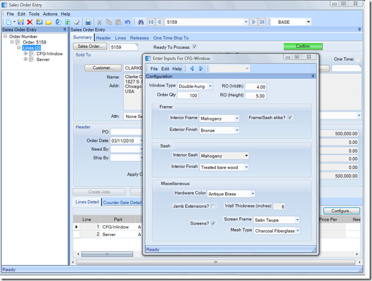Click the eraser Clear icon
This screenshot has width=372, height=281.
tap(77, 22)
